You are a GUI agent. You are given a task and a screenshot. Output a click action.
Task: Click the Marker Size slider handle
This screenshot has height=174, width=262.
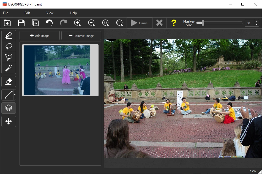(x=203, y=23)
